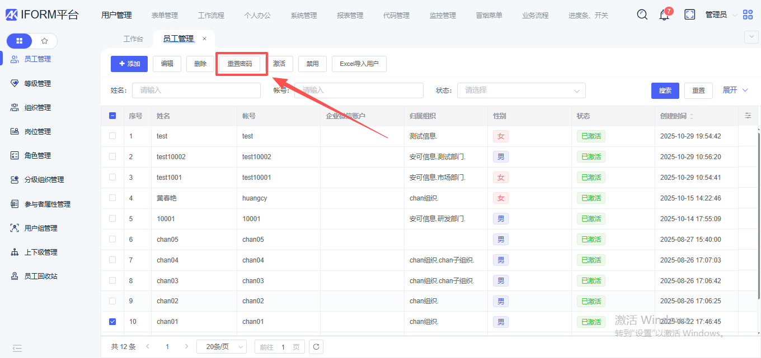Expand more filters with 展开
761x358 pixels.
pos(735,90)
